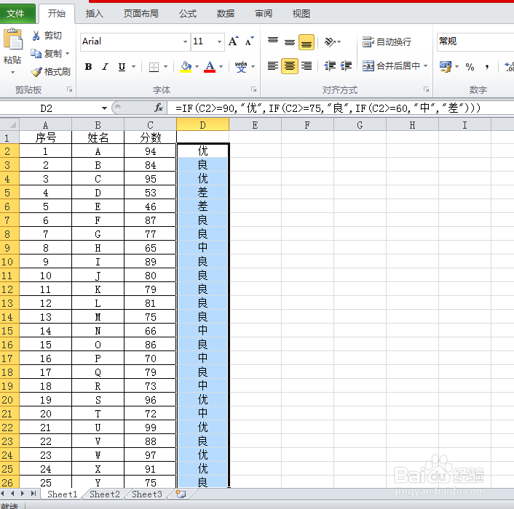Open the number format box showing 常规

475,41
